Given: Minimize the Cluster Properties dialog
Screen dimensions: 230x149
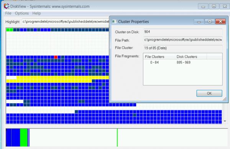Looking at the screenshot, I should click(x=199, y=21).
